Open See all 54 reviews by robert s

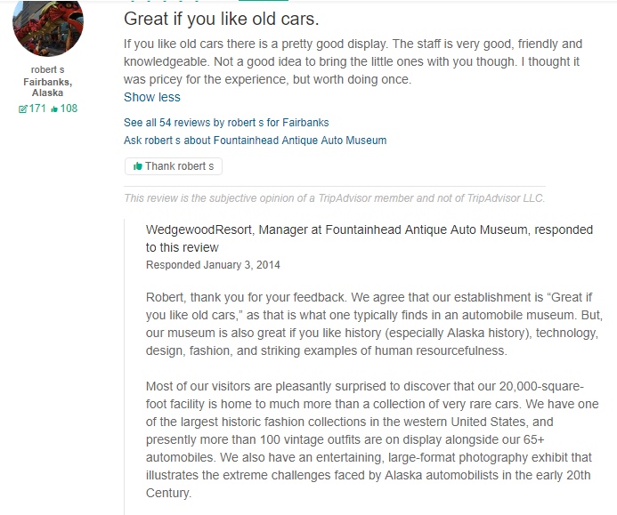point(226,123)
